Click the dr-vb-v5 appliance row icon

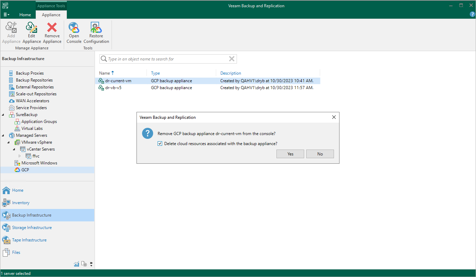pyautogui.click(x=101, y=88)
